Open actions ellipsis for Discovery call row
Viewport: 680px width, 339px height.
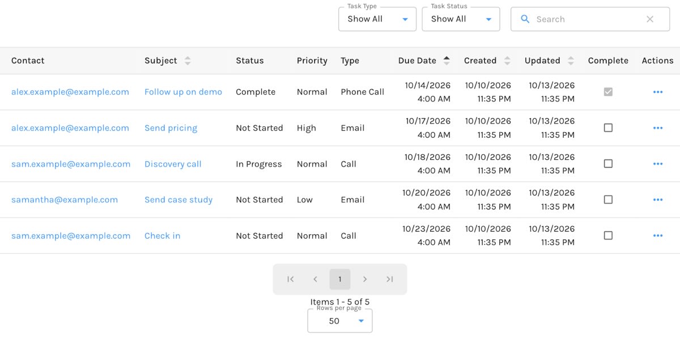coord(657,164)
